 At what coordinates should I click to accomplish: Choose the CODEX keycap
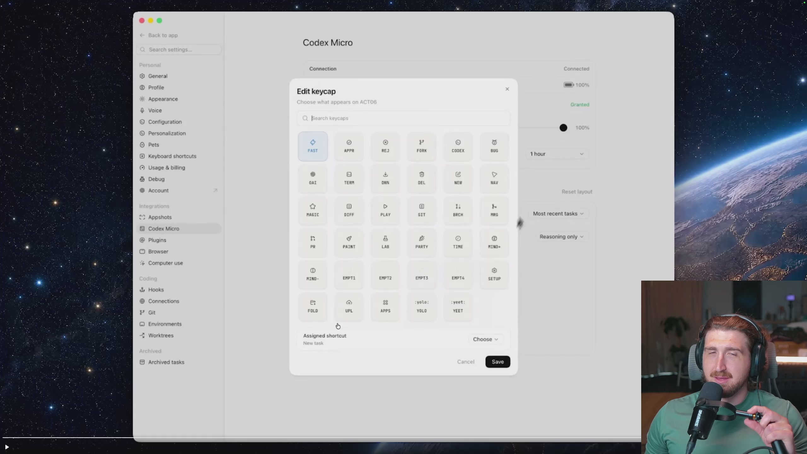click(x=458, y=146)
